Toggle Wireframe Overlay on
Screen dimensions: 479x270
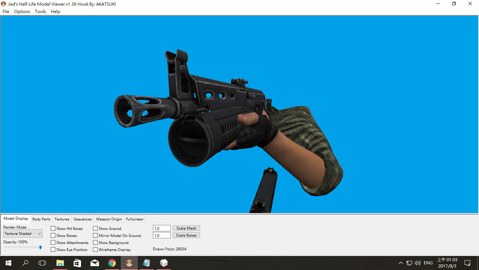point(95,250)
